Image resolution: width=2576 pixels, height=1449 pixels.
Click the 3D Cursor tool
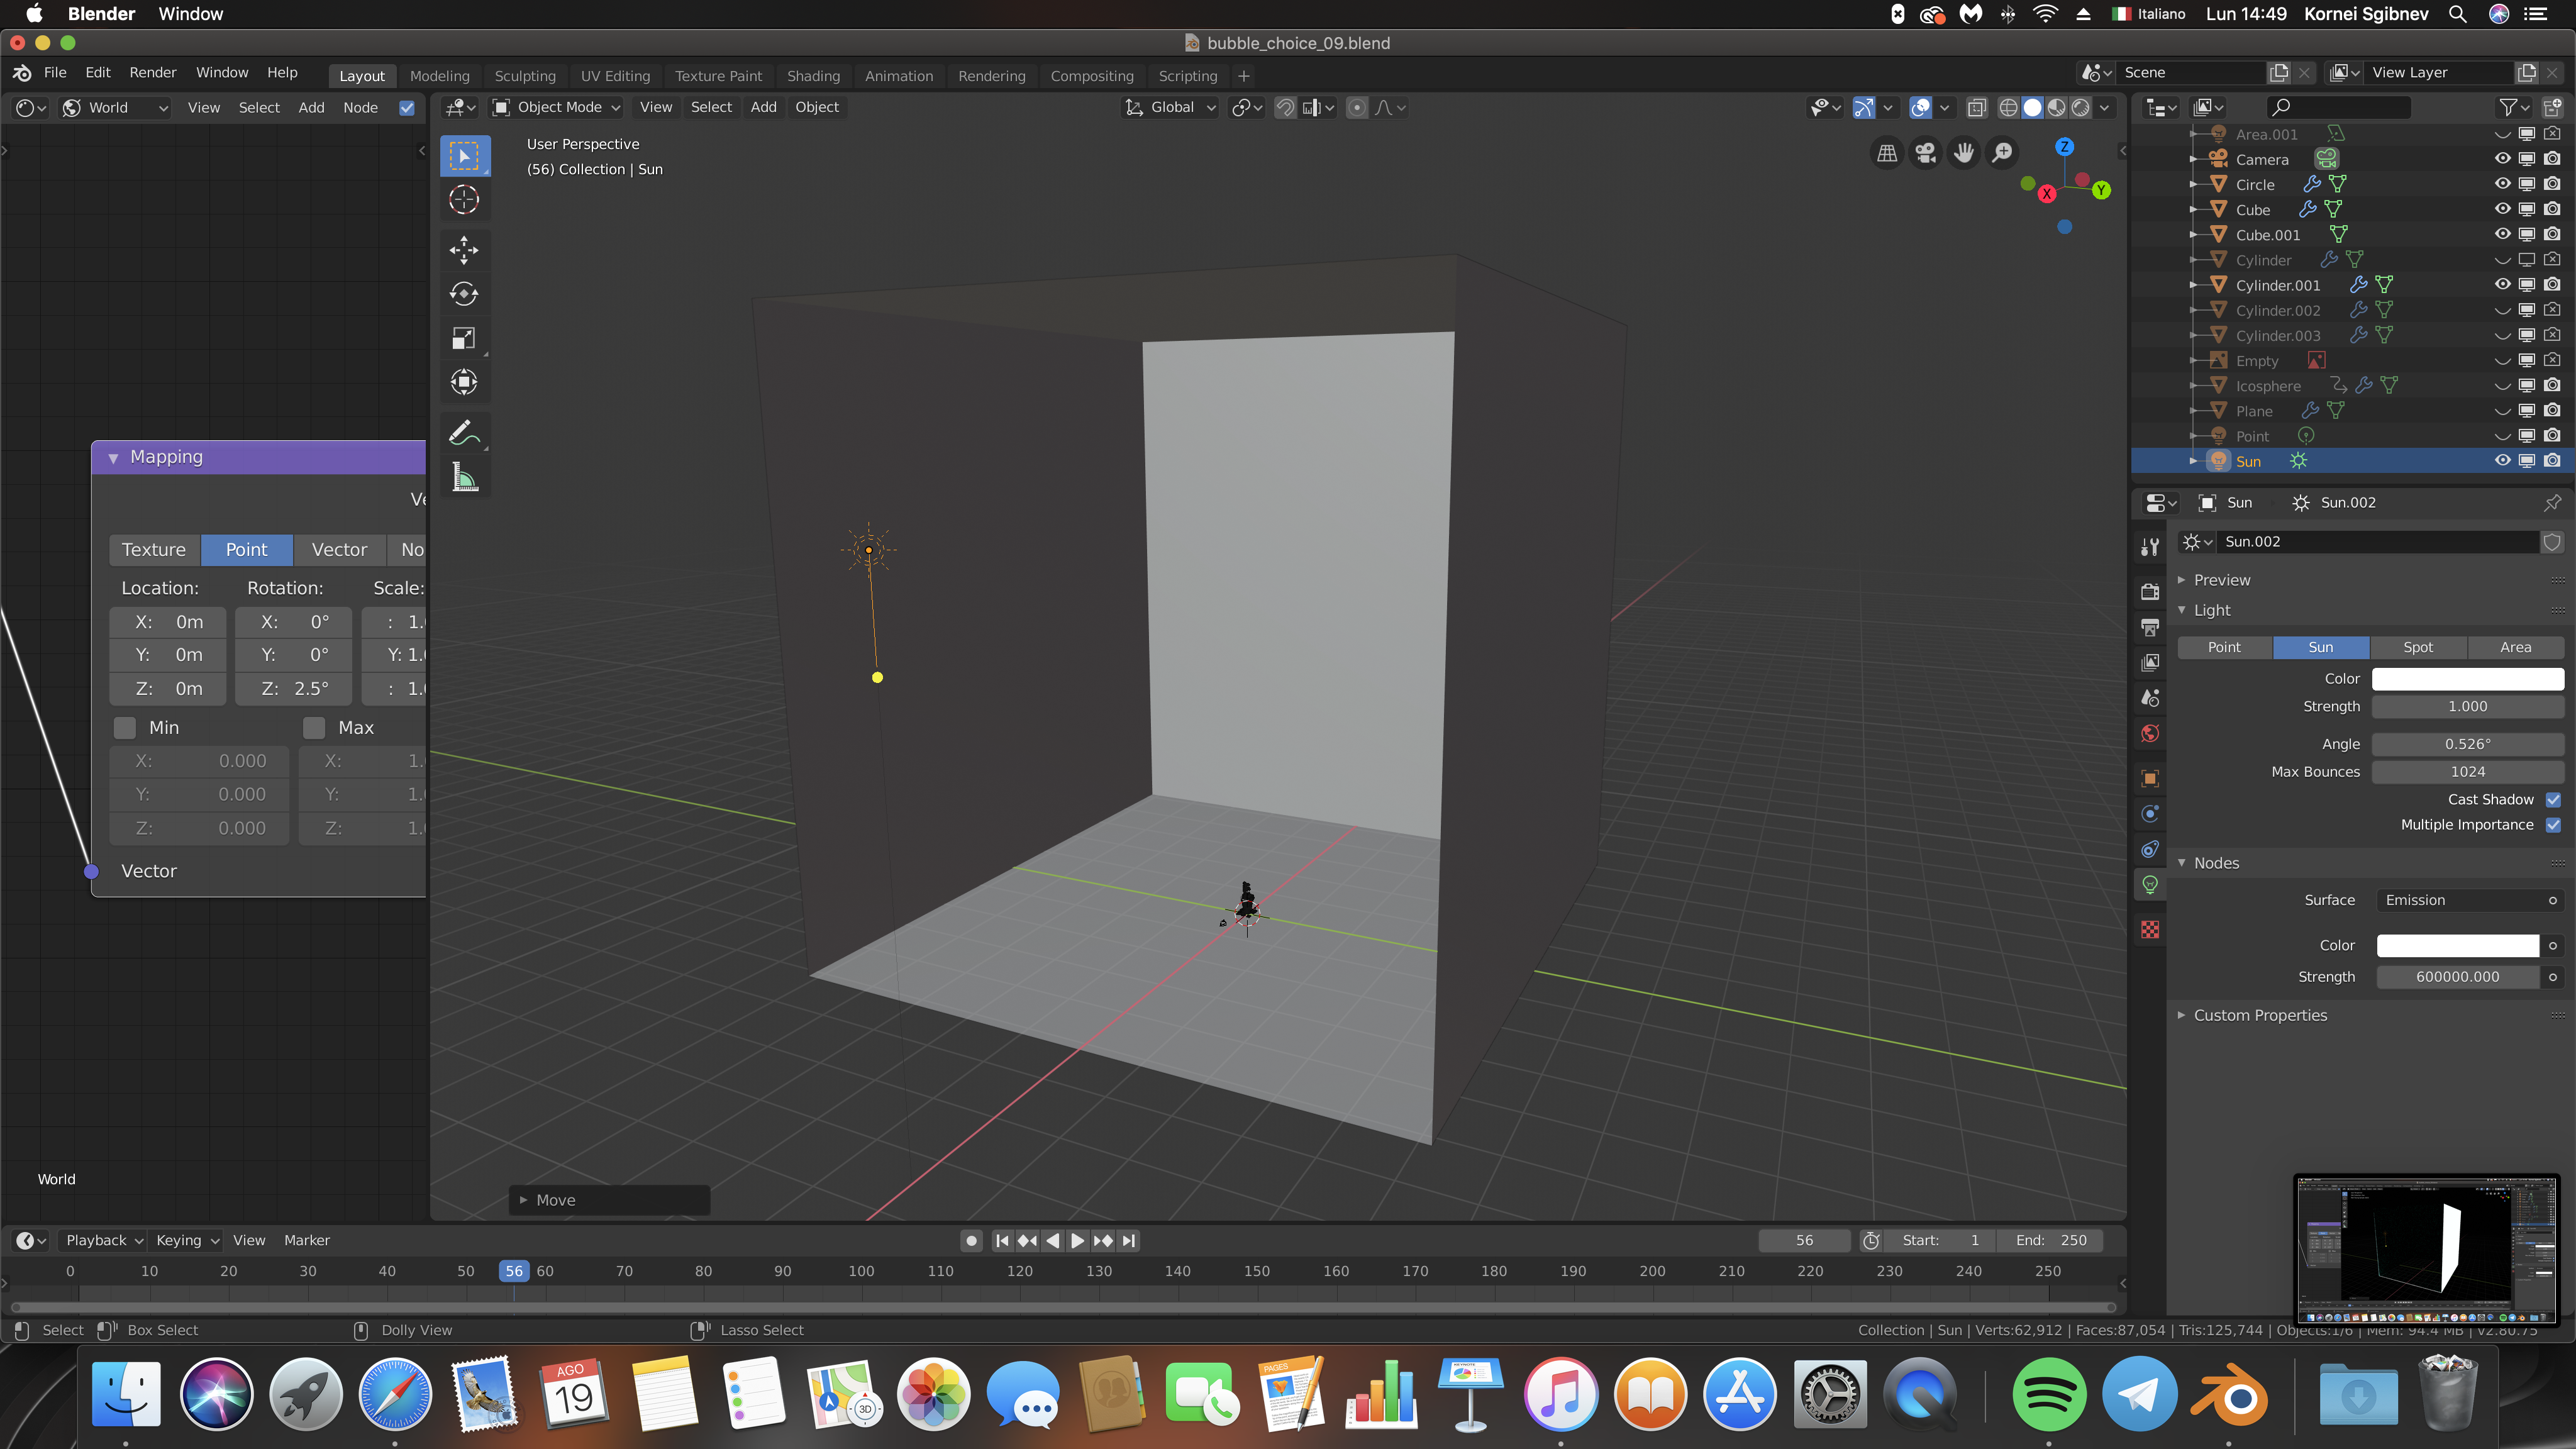pos(463,200)
